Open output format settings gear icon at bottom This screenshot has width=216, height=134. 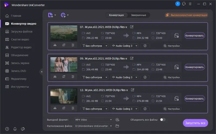(x=117, y=120)
